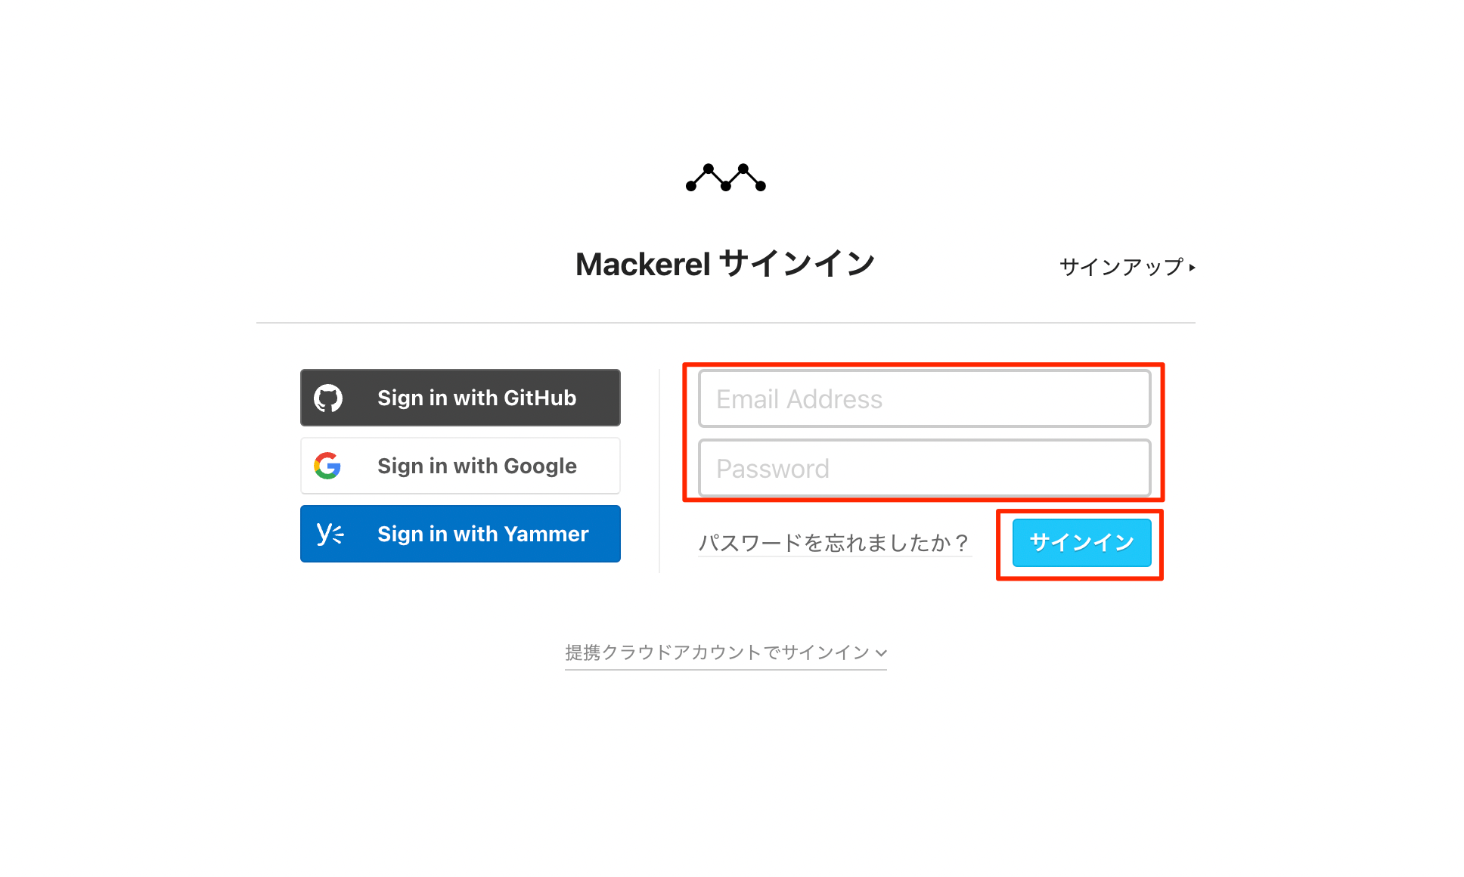Sign in with GitHub button
This screenshot has height=877, width=1464.
461,398
